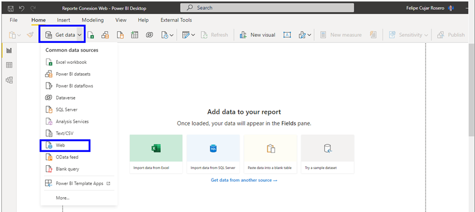Click the Enter data table icon
The height and width of the screenshot is (212, 475).
(134, 35)
